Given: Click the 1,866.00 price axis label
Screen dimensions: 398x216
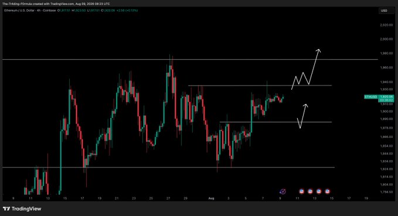Looking at the screenshot, I should tap(386, 137).
